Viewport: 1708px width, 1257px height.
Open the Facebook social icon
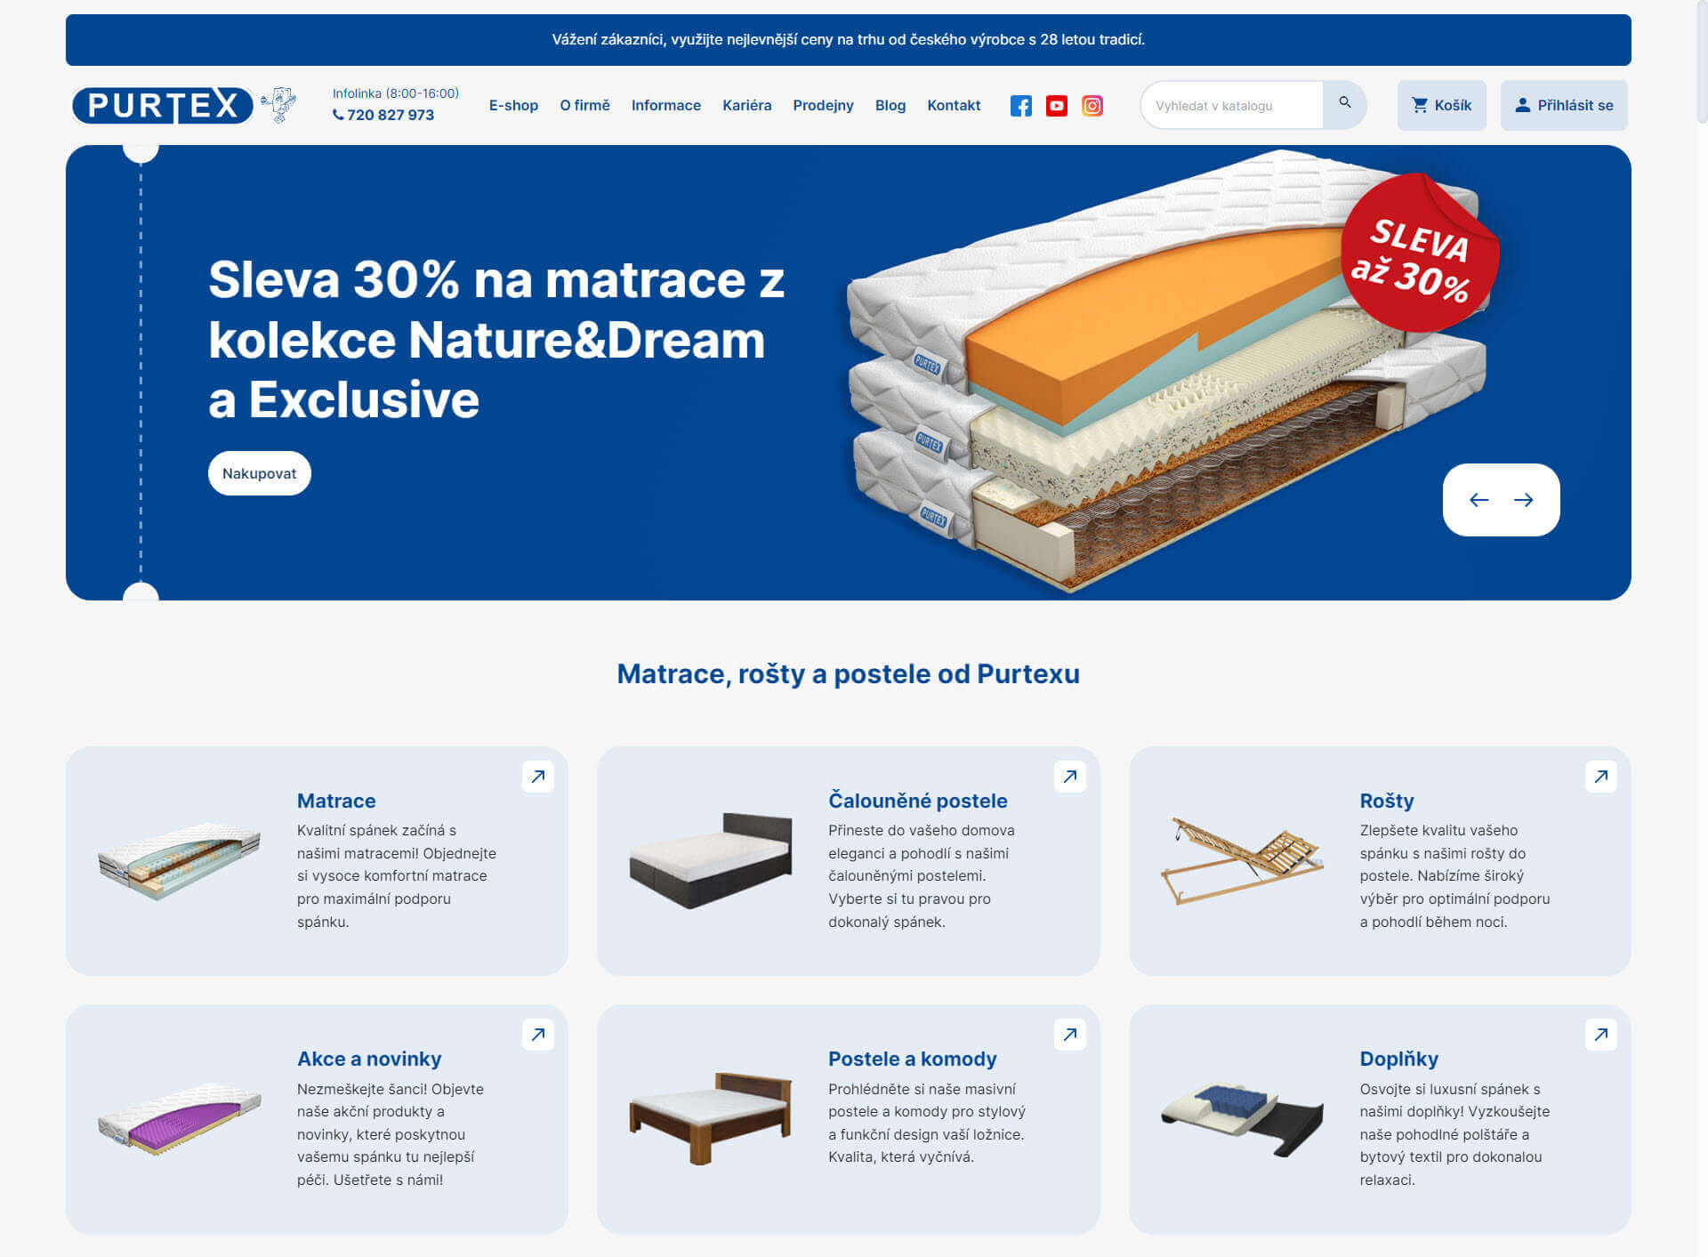click(x=1020, y=106)
